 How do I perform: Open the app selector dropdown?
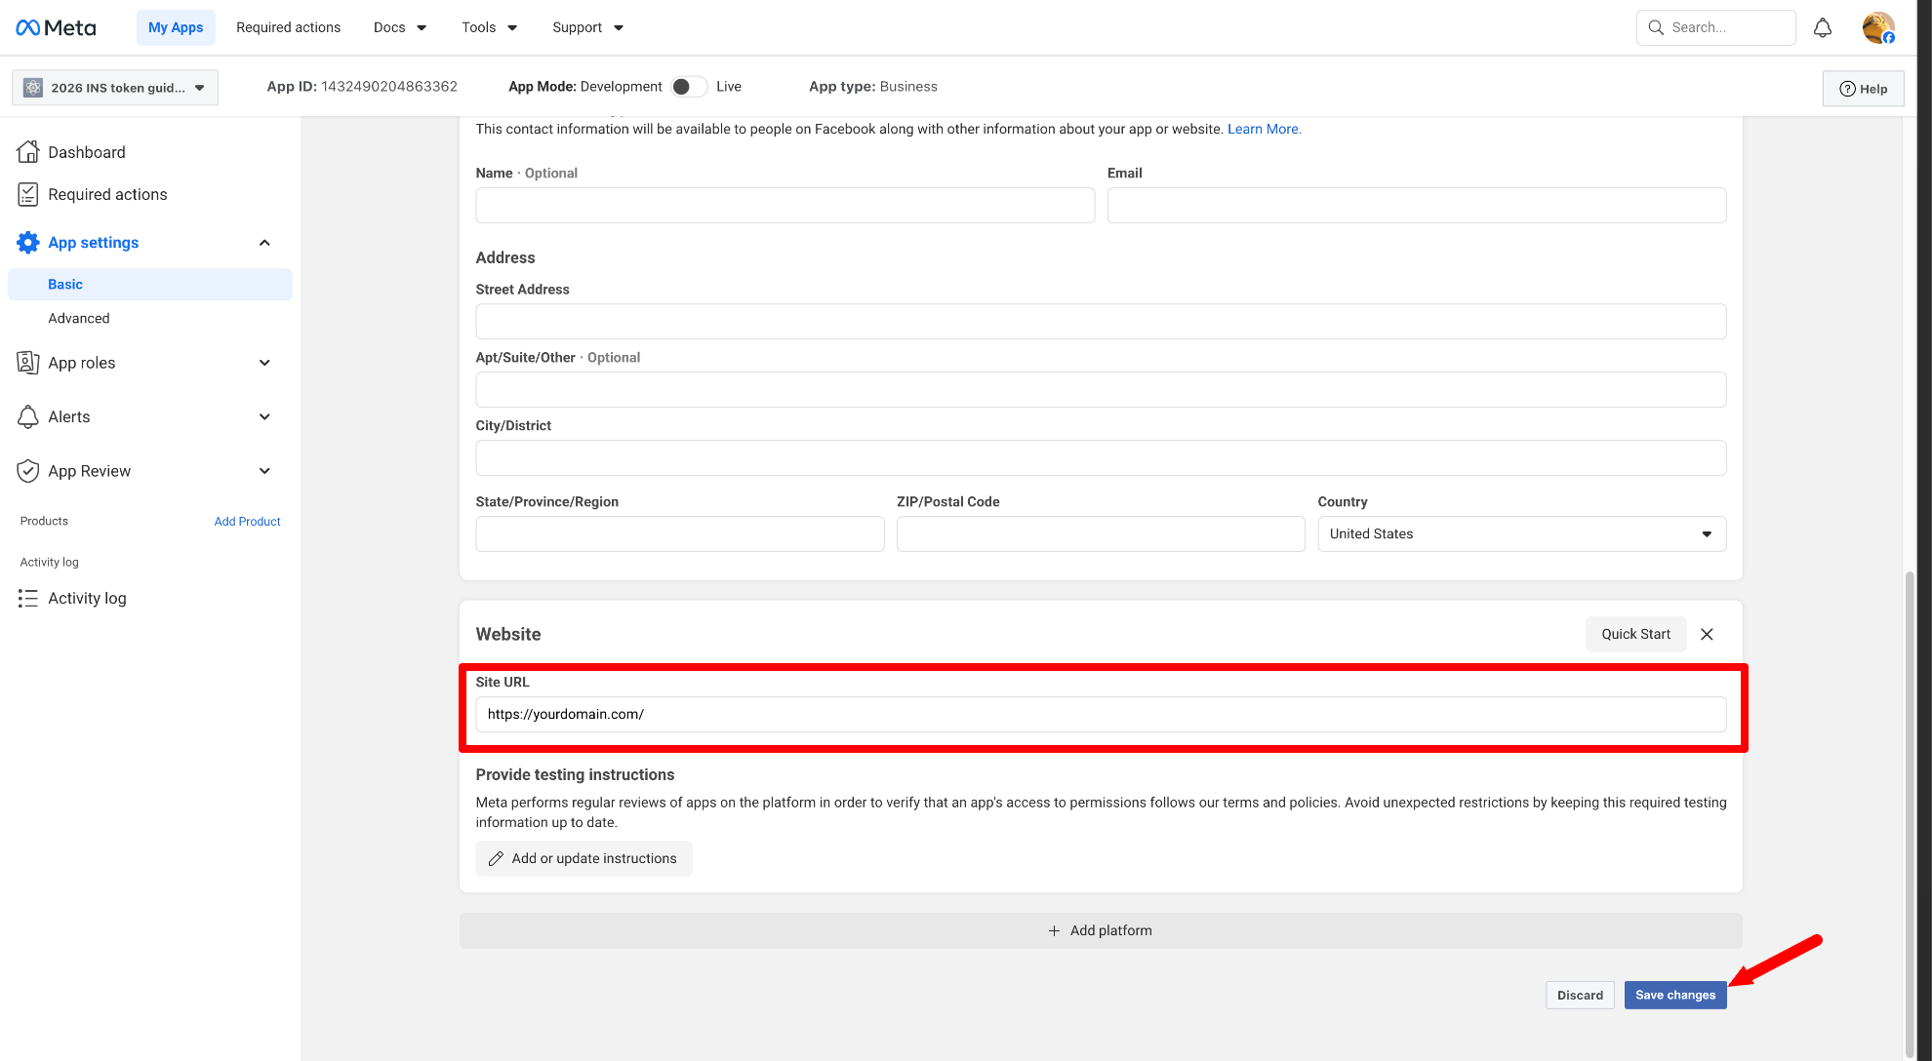115,88
